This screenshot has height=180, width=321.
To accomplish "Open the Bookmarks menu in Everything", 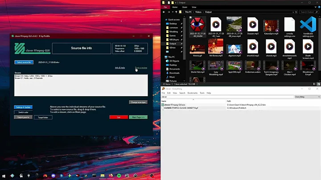I will [x=193, y=93].
